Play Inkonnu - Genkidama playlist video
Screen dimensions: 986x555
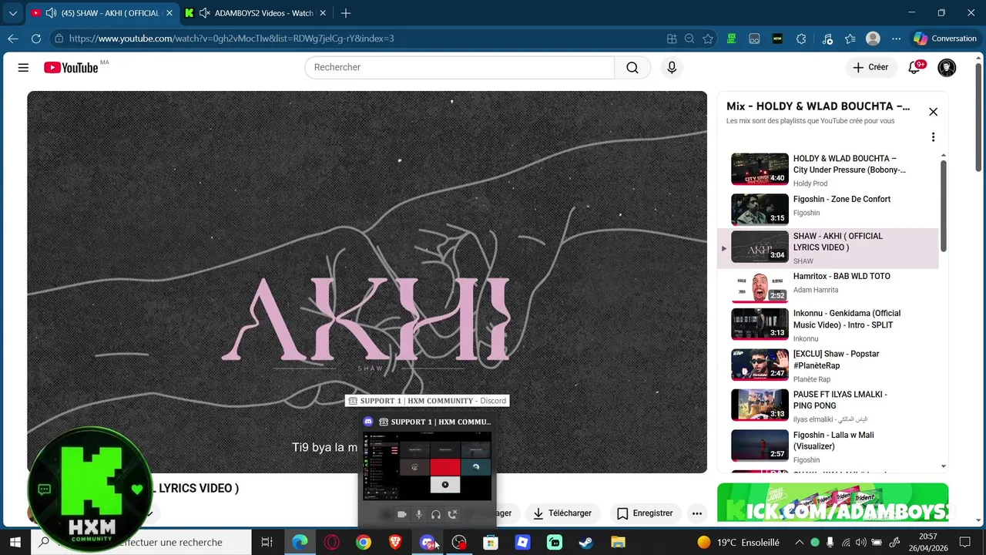tap(828, 325)
